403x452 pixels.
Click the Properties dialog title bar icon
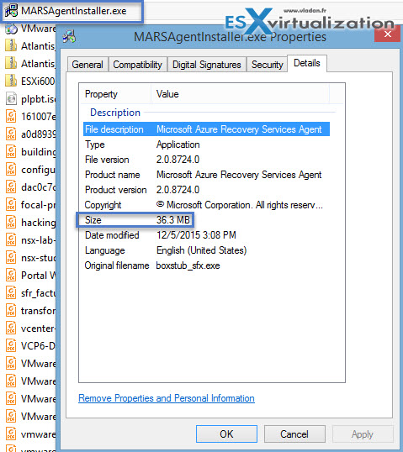click(69, 37)
